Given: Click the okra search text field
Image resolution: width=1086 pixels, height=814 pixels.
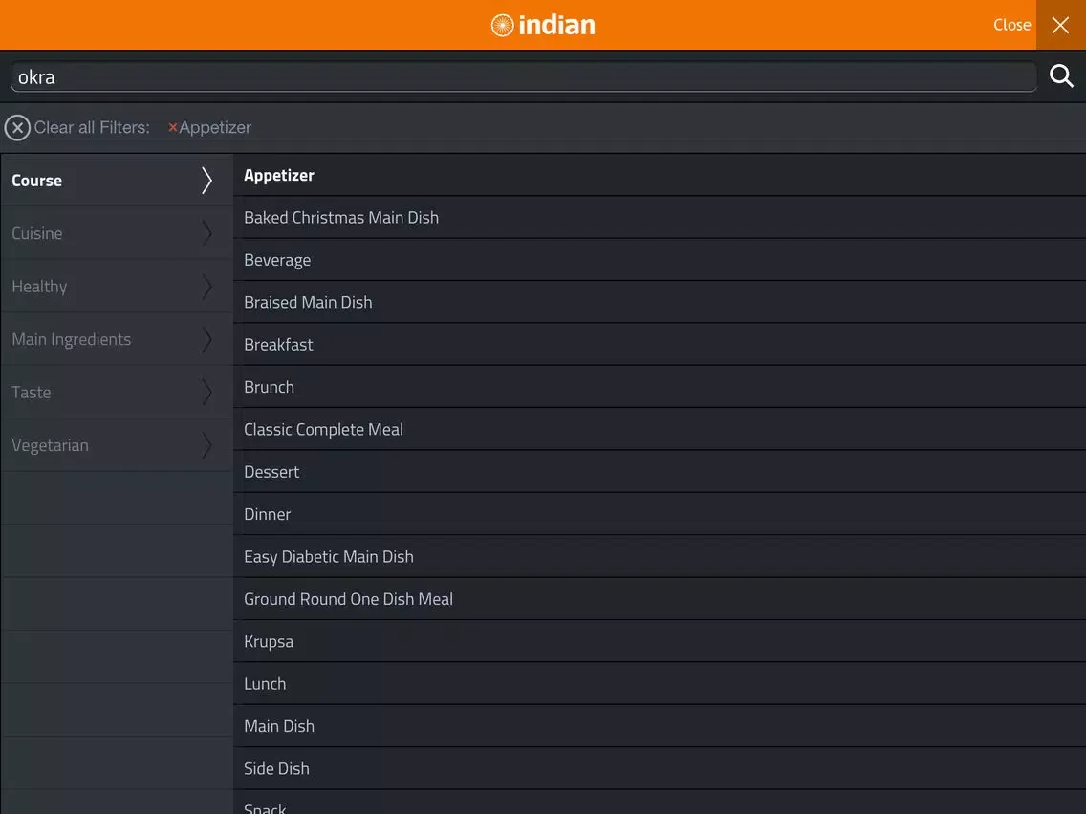Looking at the screenshot, I should pyautogui.click(x=521, y=77).
